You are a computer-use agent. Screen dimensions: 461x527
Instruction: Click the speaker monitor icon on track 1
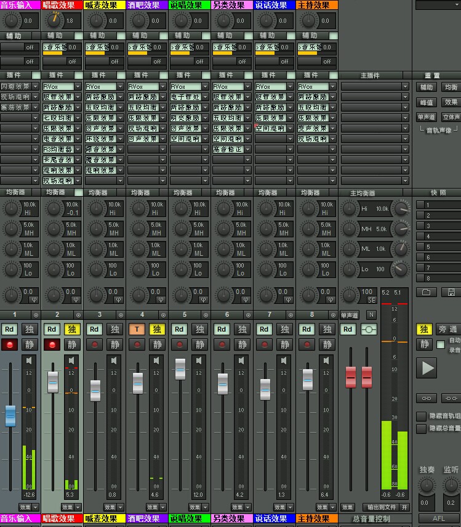click(x=29, y=361)
